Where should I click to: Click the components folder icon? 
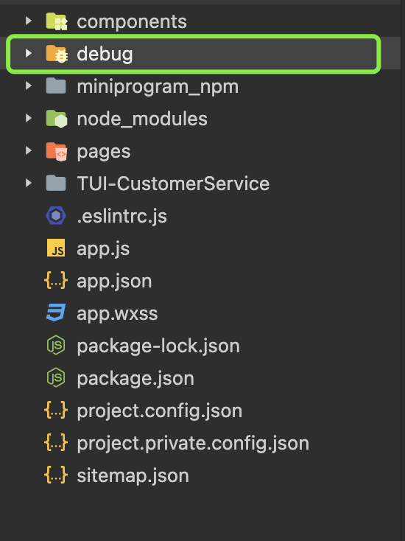57,21
